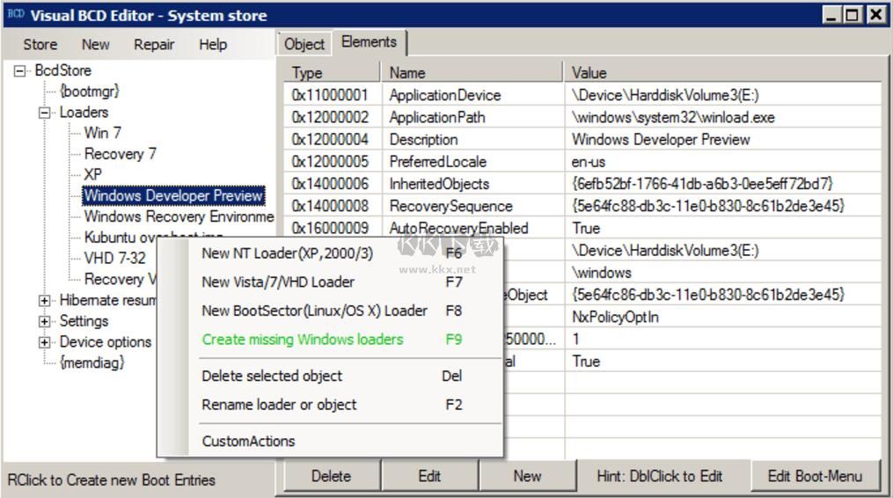Viewport: 893px width, 498px height.
Task: Click Rename loader or object
Action: tap(279, 406)
